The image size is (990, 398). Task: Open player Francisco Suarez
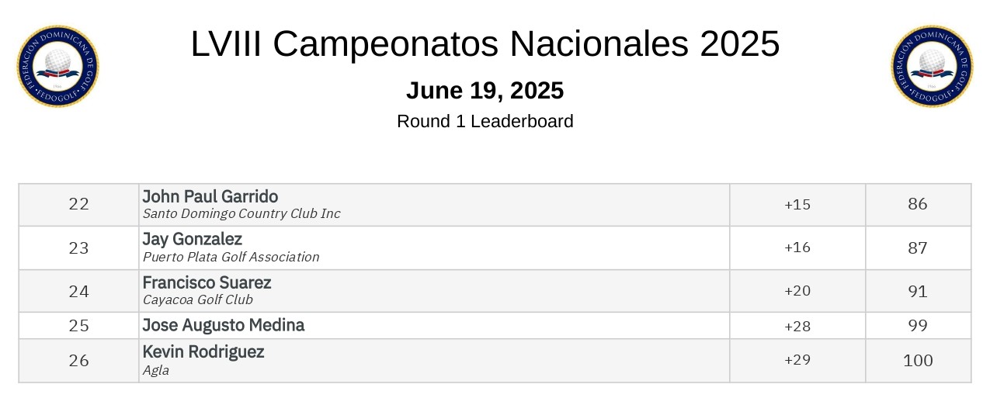click(207, 282)
